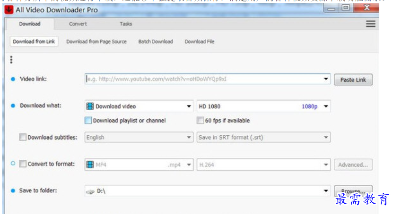Check the Convert to format checkbox
This screenshot has width=393, height=214.
(x=23, y=164)
